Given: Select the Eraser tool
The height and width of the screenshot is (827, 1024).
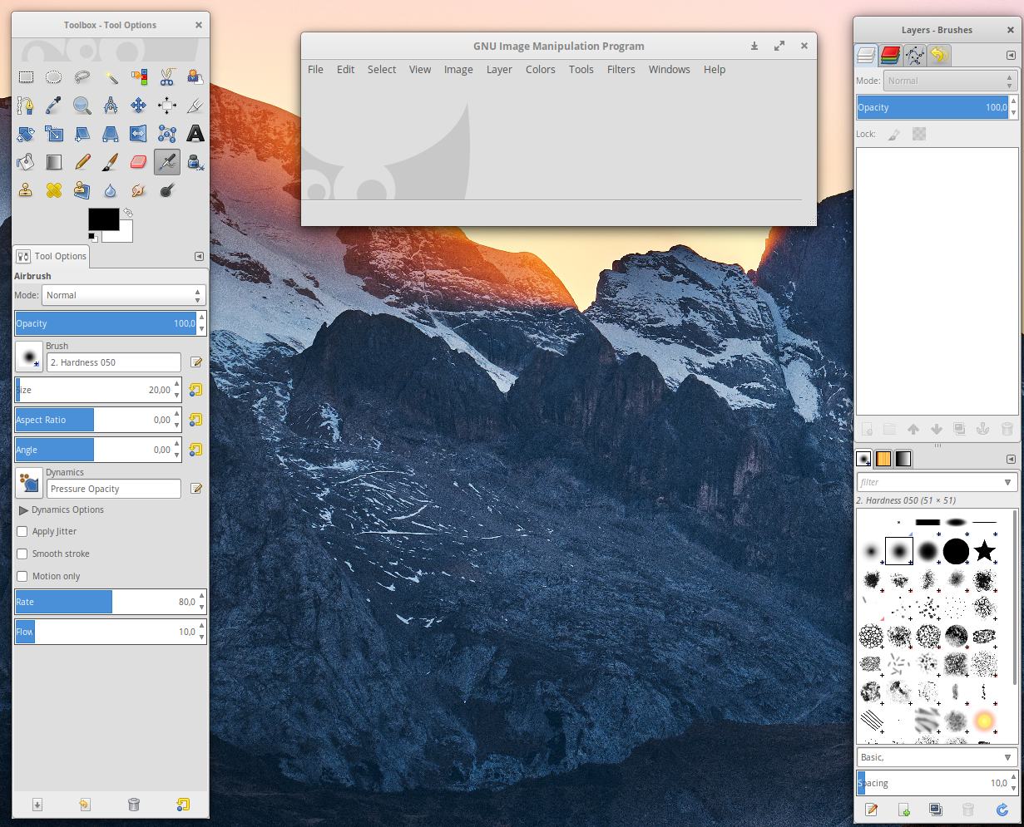Looking at the screenshot, I should point(138,161).
